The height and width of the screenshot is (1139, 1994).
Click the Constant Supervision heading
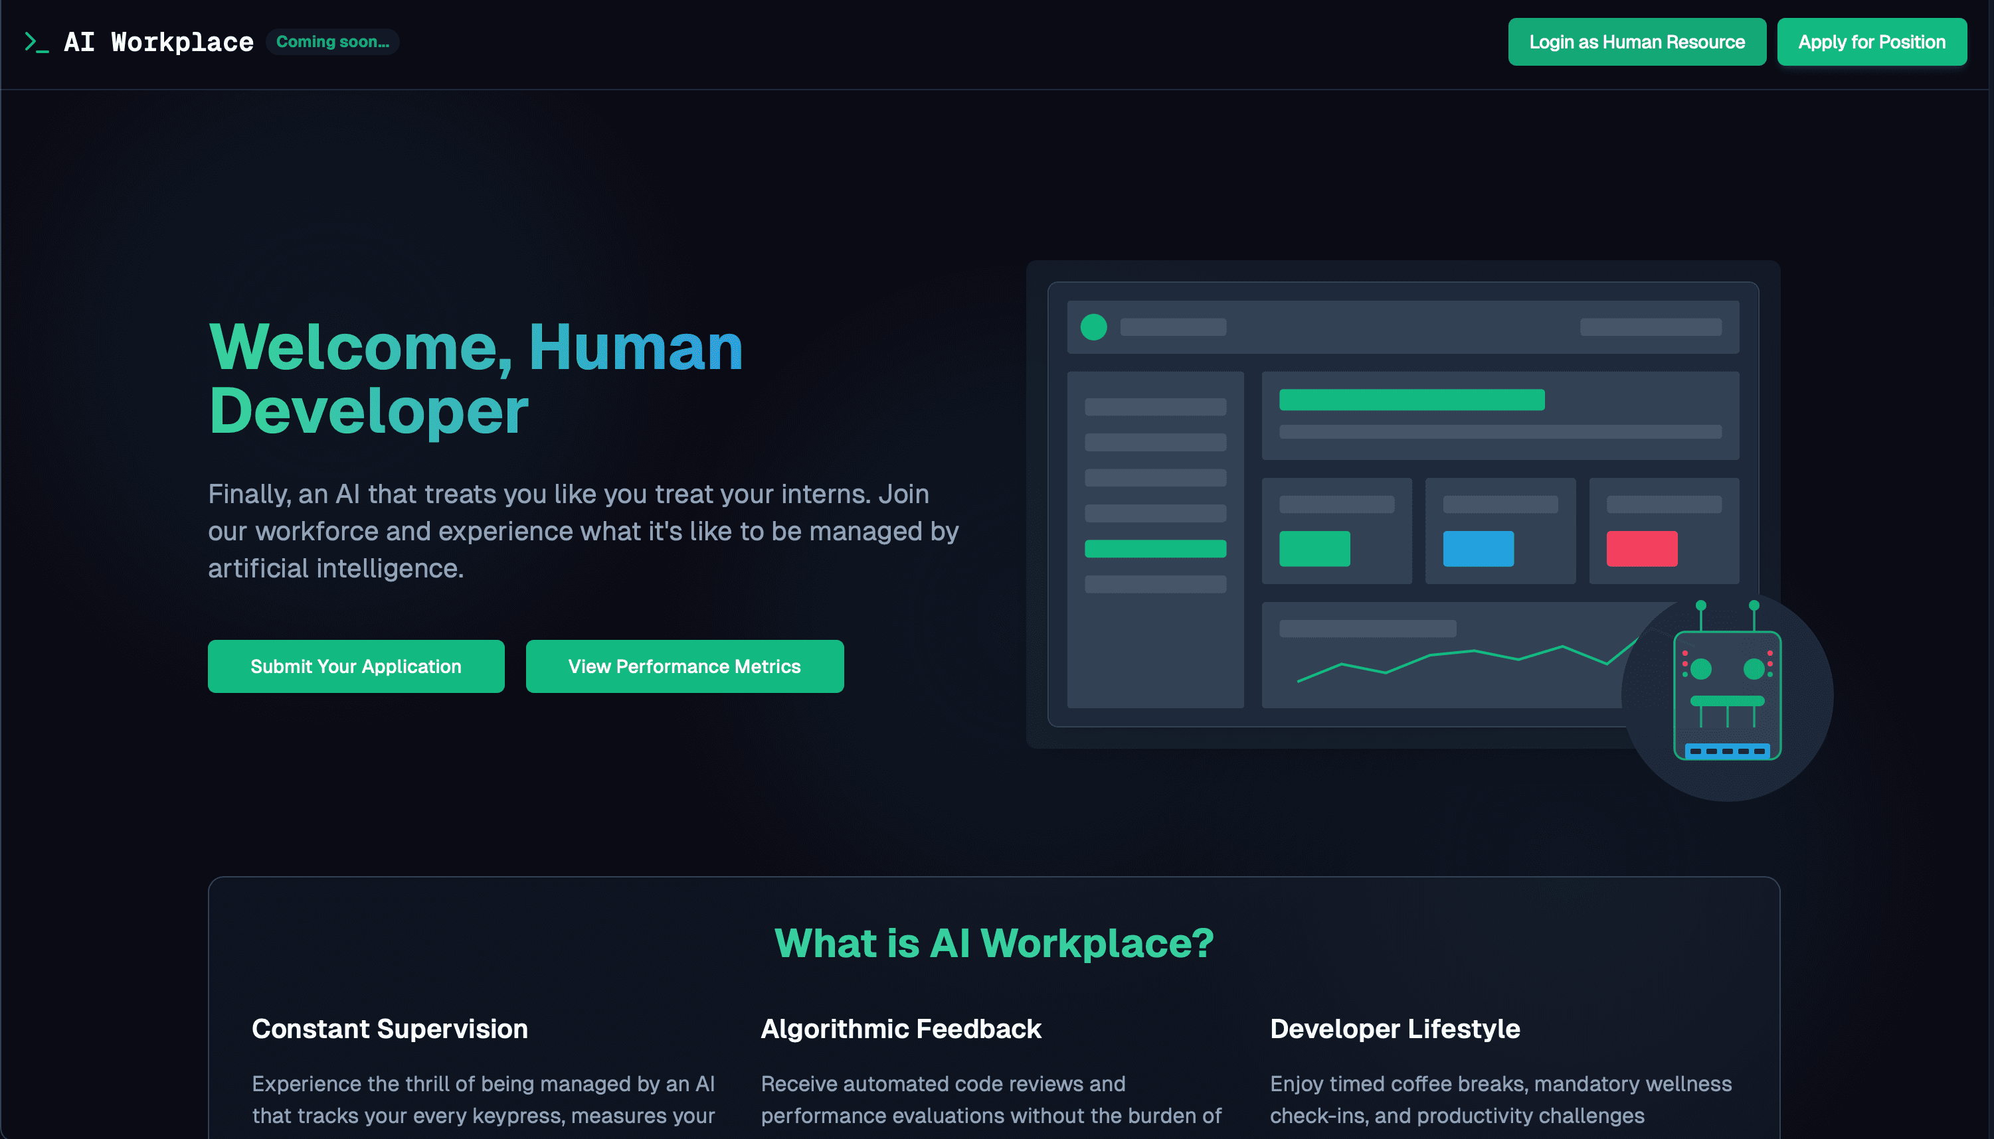click(389, 1029)
